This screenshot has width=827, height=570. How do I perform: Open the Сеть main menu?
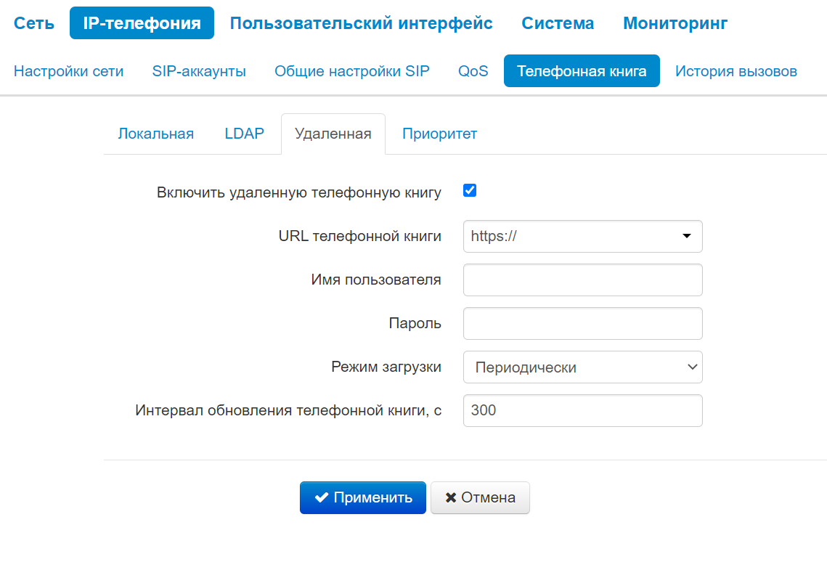(34, 23)
